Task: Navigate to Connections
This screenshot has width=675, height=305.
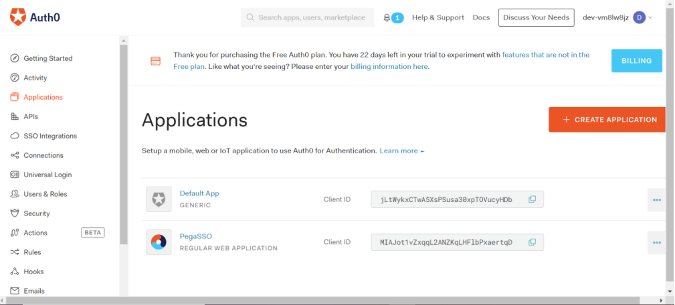Action: (x=43, y=155)
